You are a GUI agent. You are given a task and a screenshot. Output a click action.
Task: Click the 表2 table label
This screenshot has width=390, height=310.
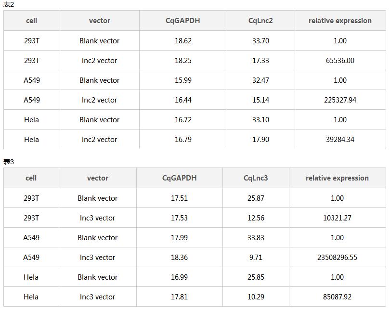coord(9,4)
